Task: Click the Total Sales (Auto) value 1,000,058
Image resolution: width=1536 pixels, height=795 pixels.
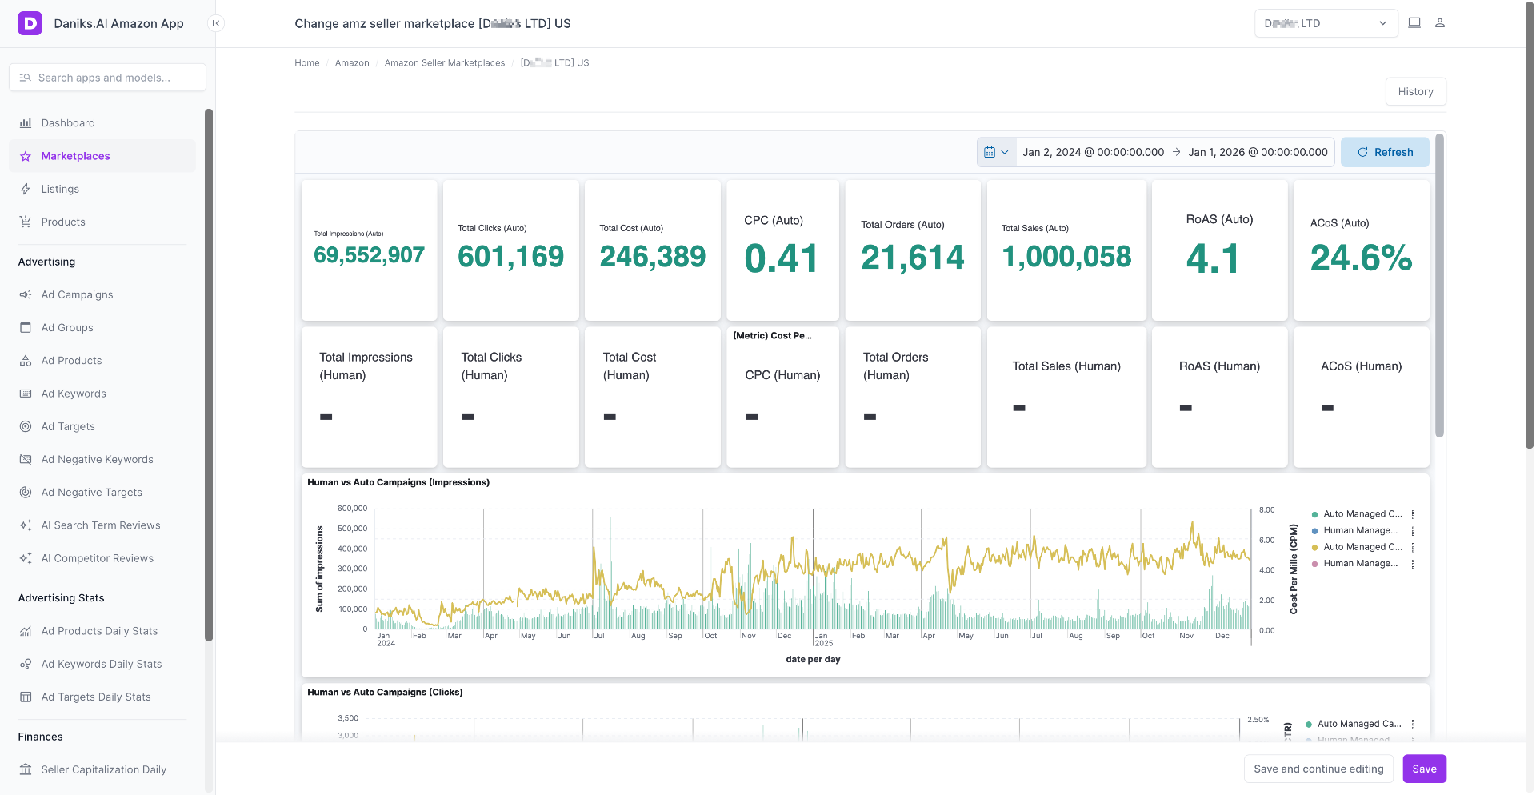Action: point(1066,257)
